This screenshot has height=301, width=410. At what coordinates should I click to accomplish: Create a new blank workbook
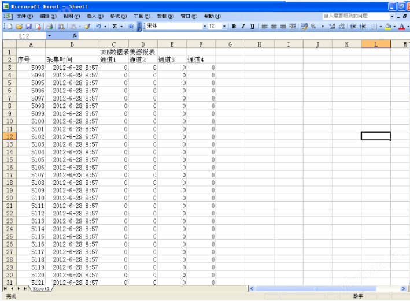pyautogui.click(x=10, y=27)
